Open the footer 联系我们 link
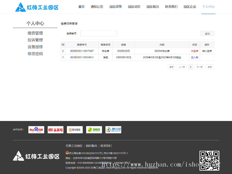The image size is (232, 174). (106, 145)
